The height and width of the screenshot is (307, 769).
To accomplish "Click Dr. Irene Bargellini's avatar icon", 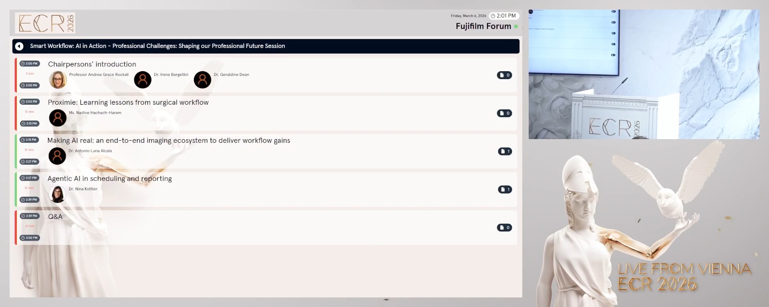I will (143, 80).
